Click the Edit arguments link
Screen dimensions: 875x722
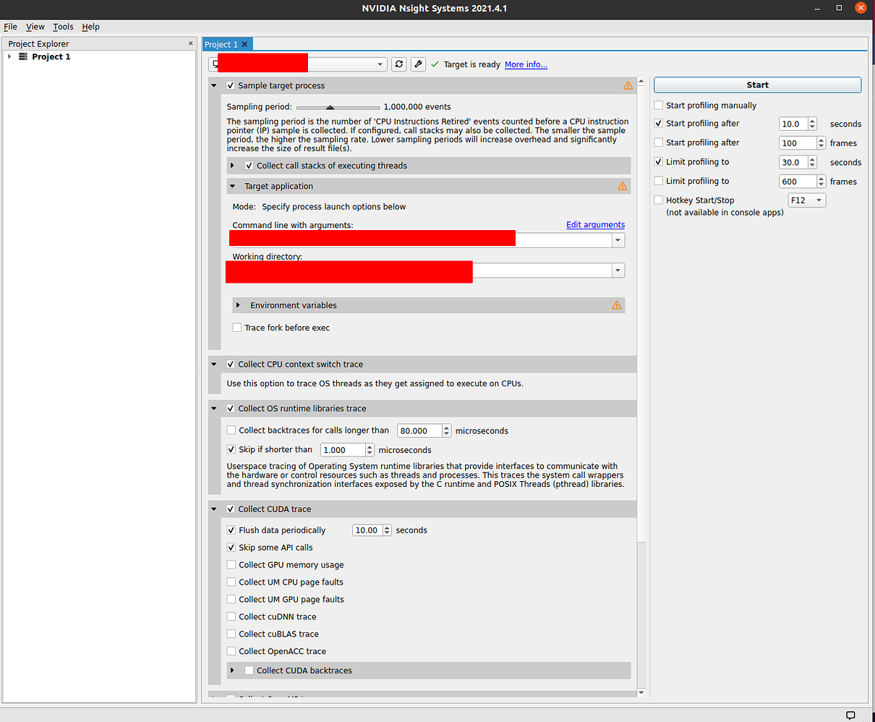(x=595, y=224)
